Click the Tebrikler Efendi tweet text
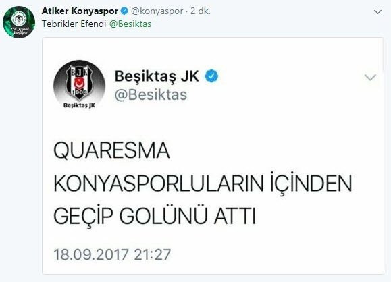391x282 pixels. coord(74,24)
